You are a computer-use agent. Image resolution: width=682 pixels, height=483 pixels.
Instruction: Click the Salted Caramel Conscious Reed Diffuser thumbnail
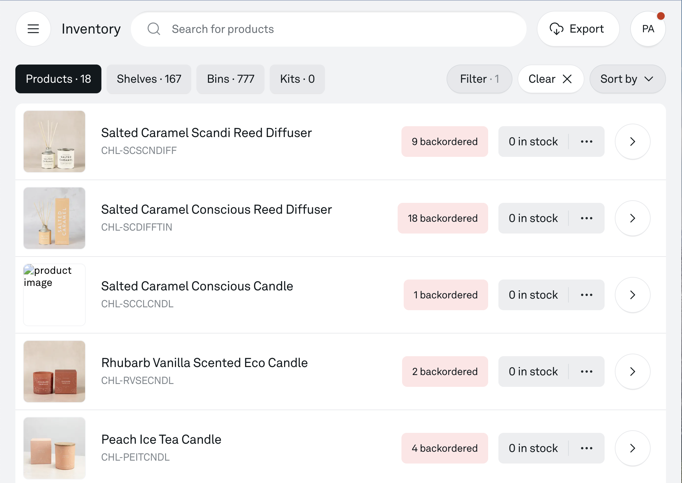coord(54,218)
